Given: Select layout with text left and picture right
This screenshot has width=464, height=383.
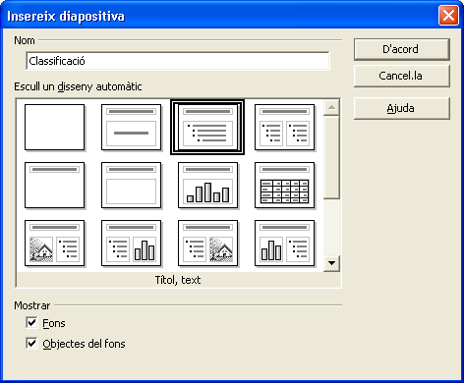Looking at the screenshot, I should tap(207, 244).
